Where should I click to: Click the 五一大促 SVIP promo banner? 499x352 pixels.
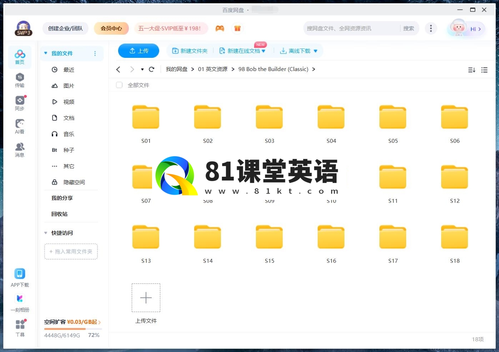tap(171, 28)
